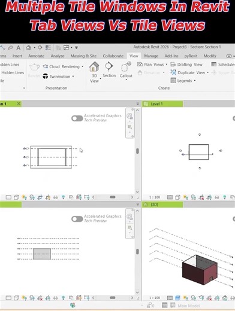Viewport: 235px width, 311px height.
Task: Open Twinmotion from Presentation panel
Action: point(56,77)
